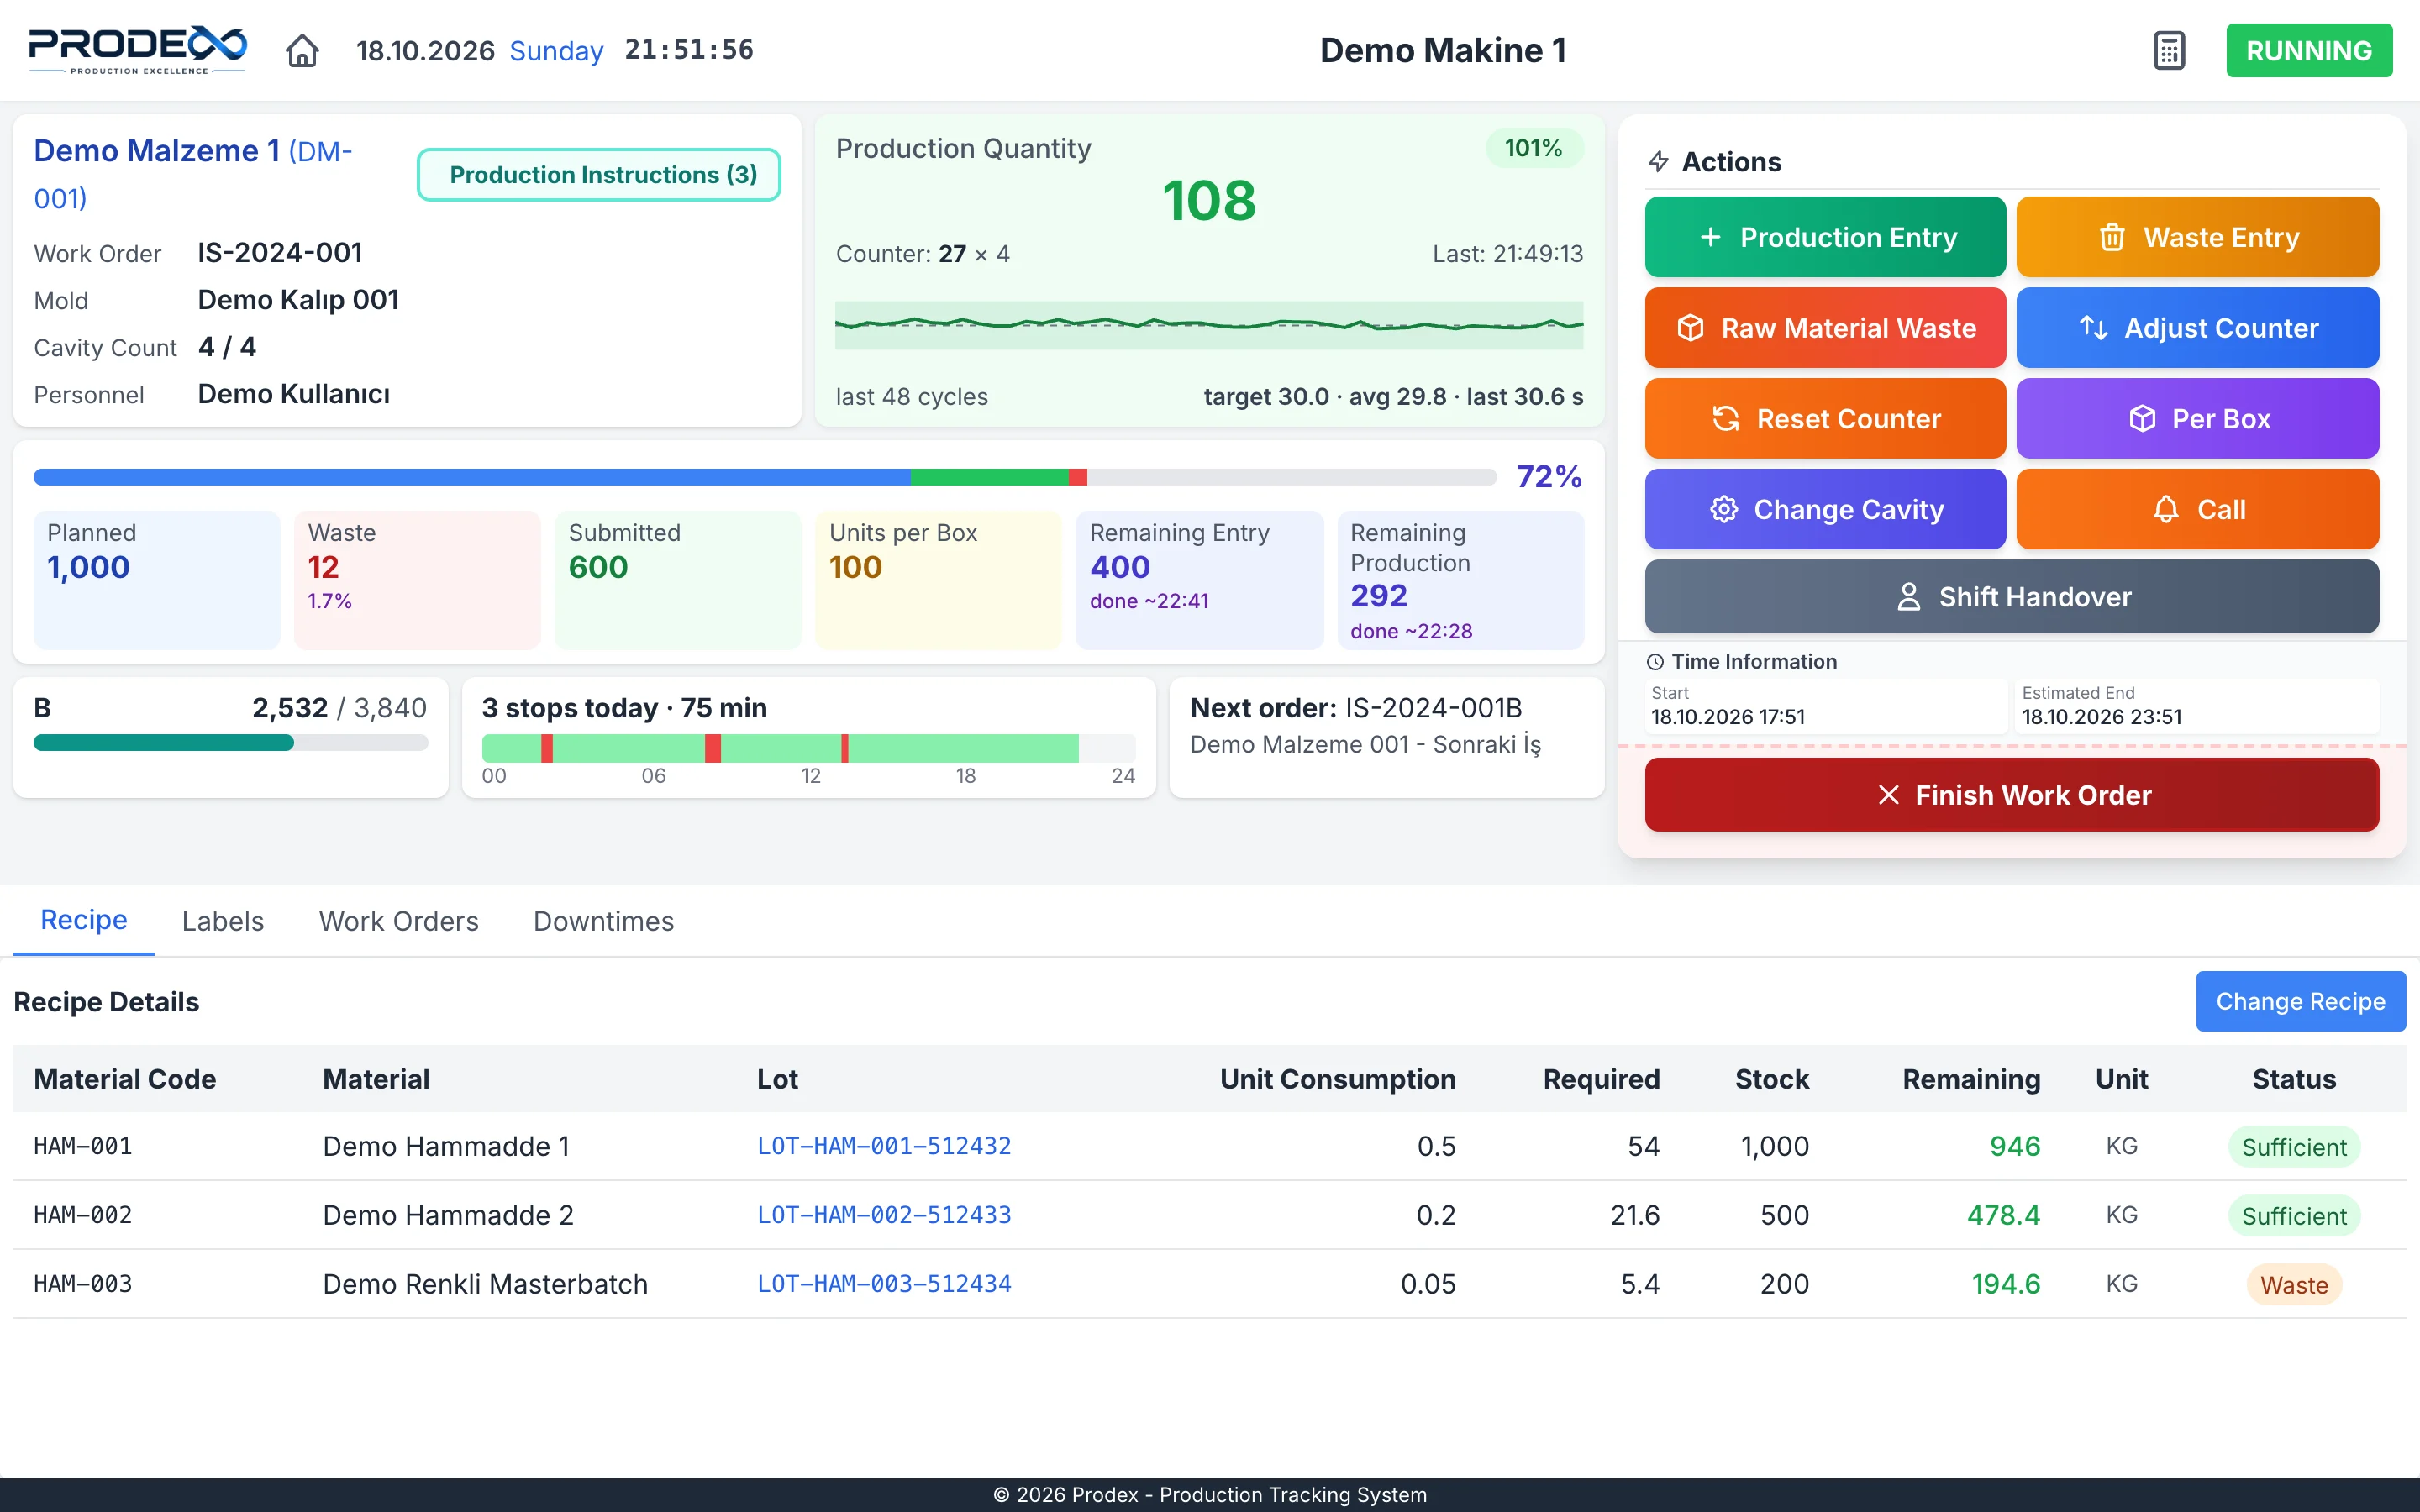This screenshot has height=1512, width=2420.
Task: Click Next order IS-2024-001B text
Action: tap(1356, 708)
